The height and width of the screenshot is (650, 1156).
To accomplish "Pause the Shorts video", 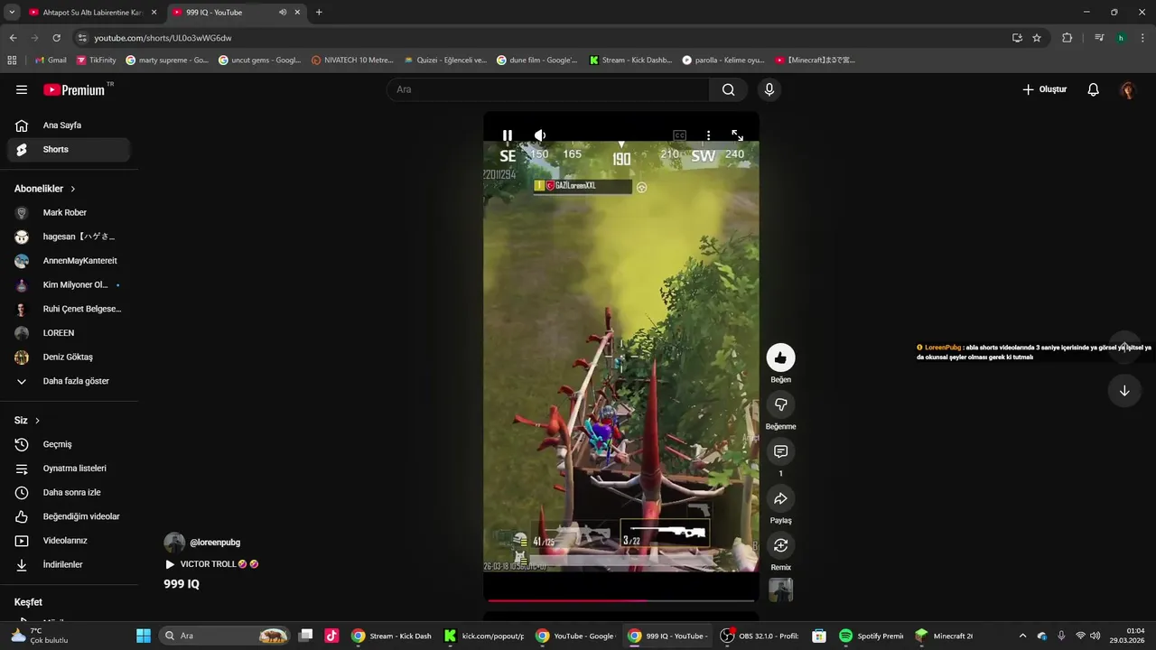I will click(508, 135).
